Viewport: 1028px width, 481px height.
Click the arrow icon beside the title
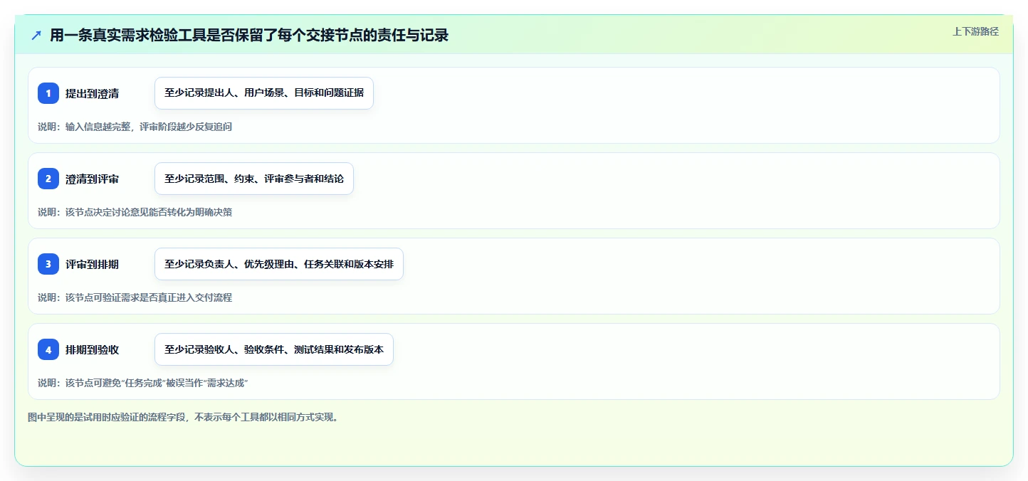[x=36, y=35]
